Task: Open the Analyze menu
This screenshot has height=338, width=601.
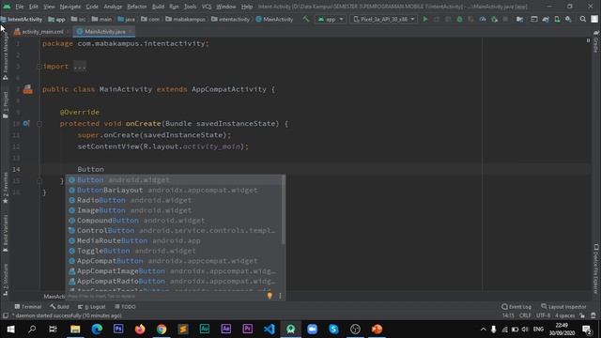Action: point(113,7)
